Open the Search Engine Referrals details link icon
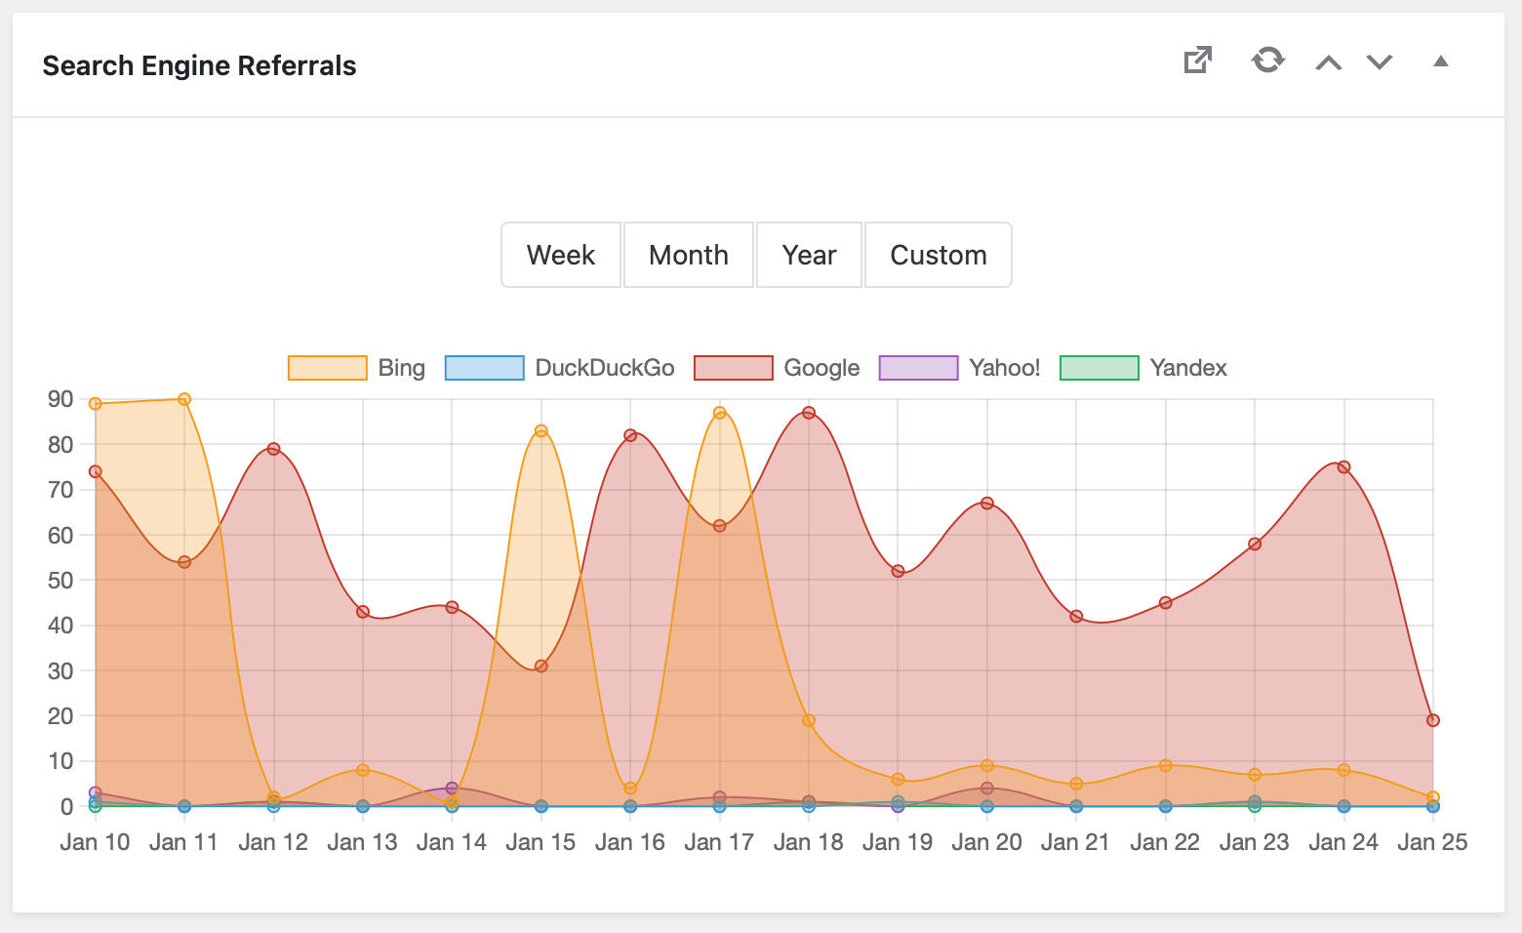The image size is (1522, 933). (x=1197, y=61)
